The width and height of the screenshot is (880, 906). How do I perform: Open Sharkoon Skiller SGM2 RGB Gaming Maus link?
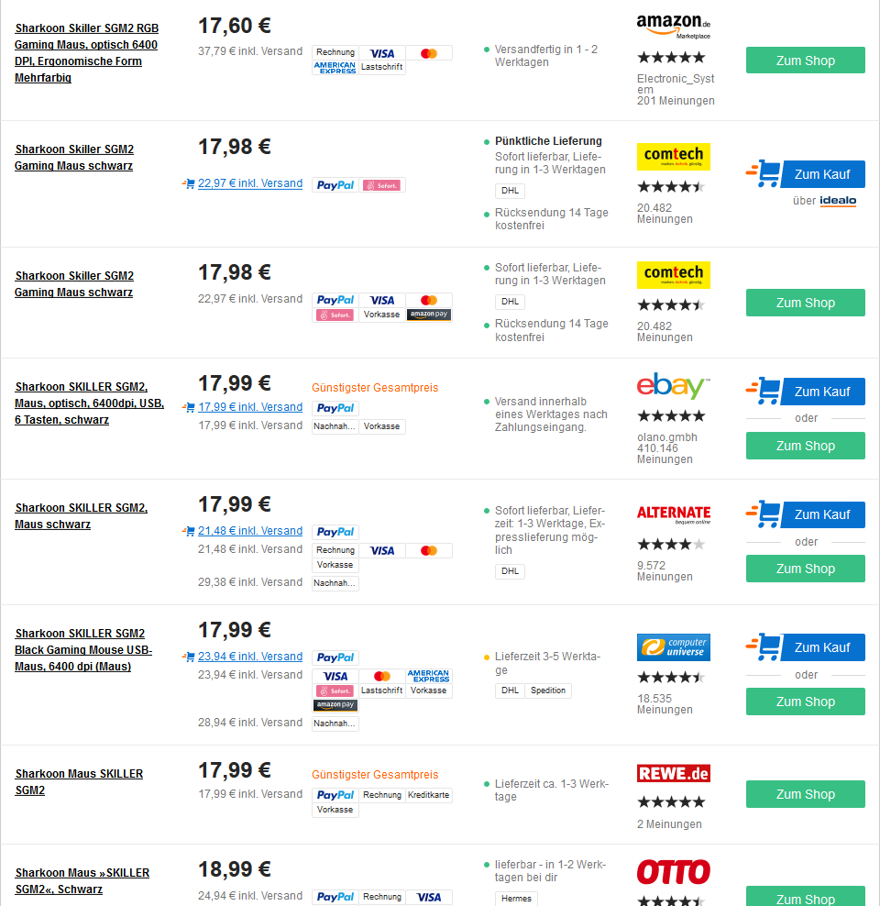[86, 53]
